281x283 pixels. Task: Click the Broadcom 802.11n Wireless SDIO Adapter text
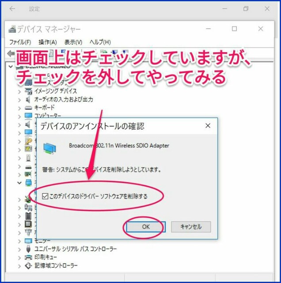click(x=119, y=145)
